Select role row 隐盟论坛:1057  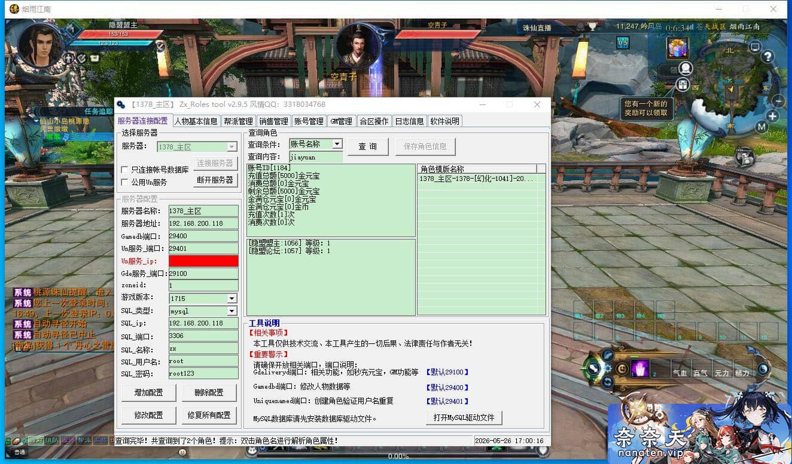tap(331, 251)
